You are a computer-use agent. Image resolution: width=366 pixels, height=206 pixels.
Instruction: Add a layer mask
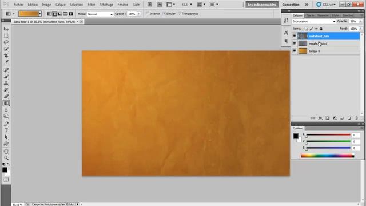point(328,118)
